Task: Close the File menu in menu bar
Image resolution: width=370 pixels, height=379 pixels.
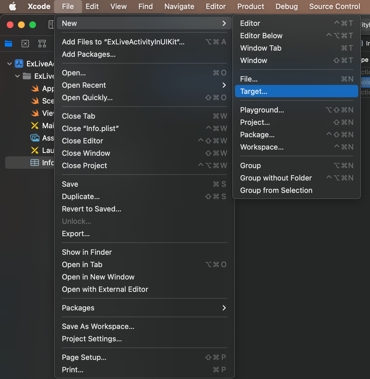Action: tap(68, 6)
